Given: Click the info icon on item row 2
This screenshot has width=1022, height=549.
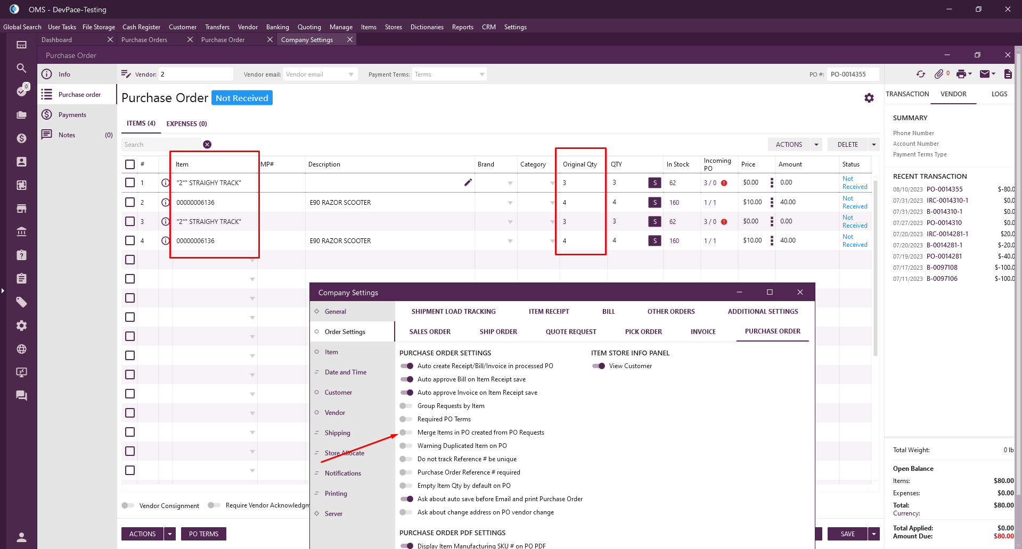Looking at the screenshot, I should pyautogui.click(x=165, y=203).
